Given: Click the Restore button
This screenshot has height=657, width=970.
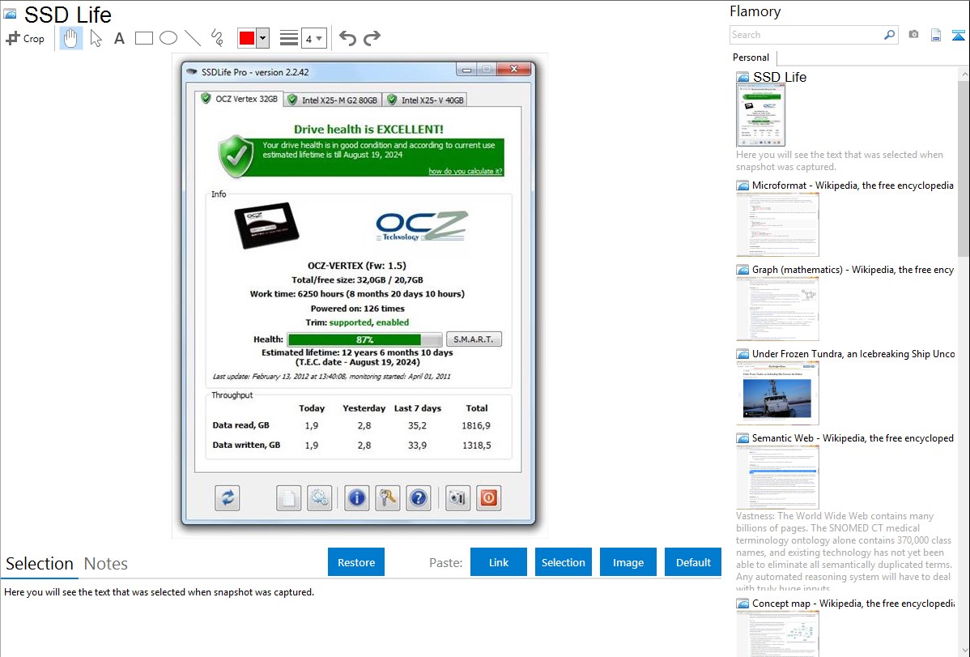Looking at the screenshot, I should click(x=356, y=562).
